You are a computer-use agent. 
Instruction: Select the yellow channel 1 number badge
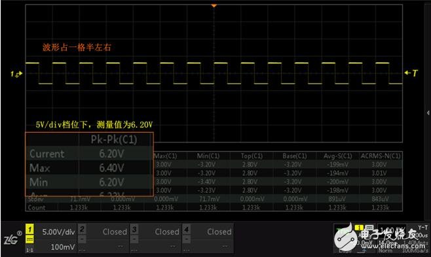pyautogui.click(x=29, y=230)
